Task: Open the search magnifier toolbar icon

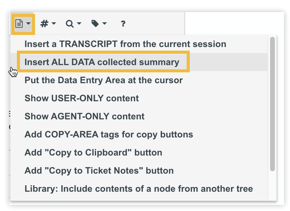Action: (70, 23)
